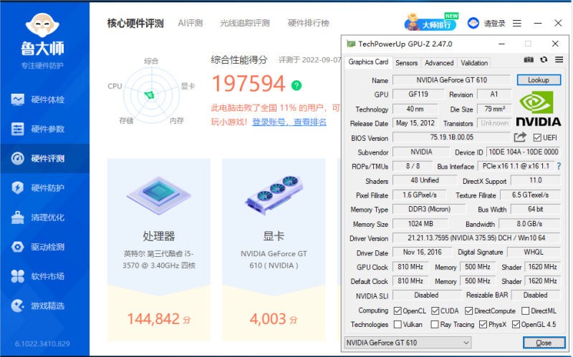Open the 鲁大师 hamburger menu
Viewport: 573px width, 357px height.
tap(517, 24)
